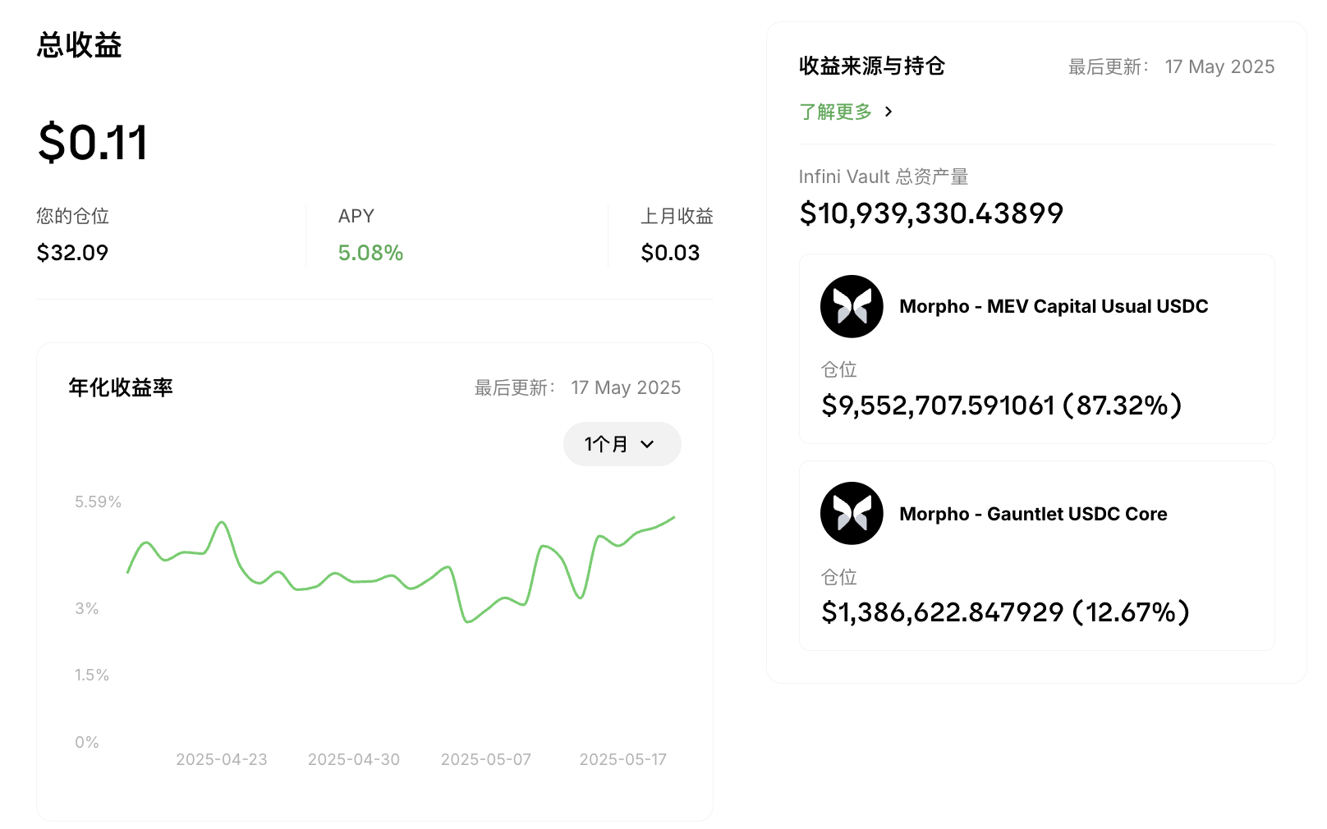1327x829 pixels.
Task: Click the 总收益 heading
Action: click(x=80, y=45)
